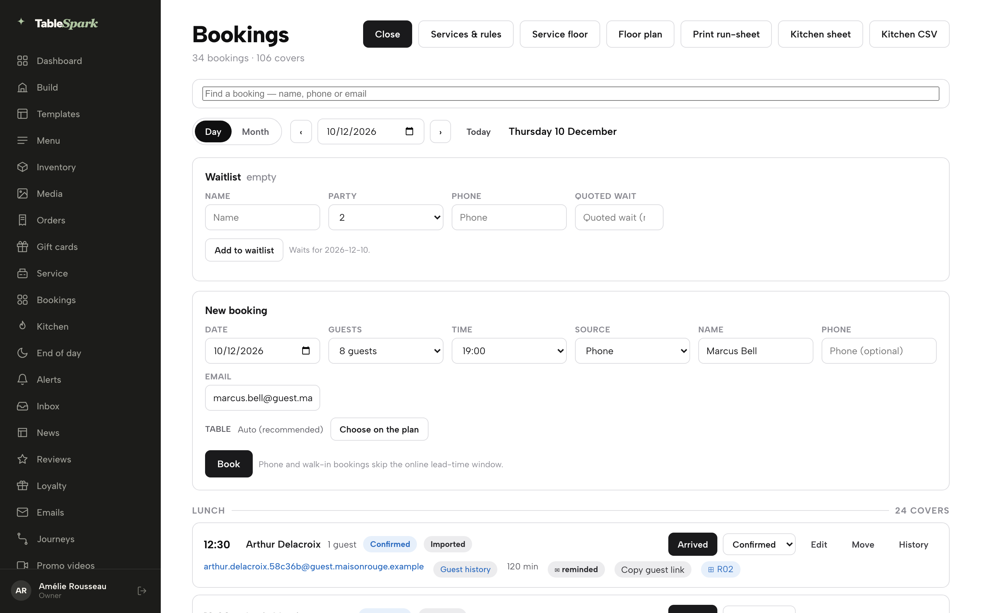This screenshot has width=981, height=613.
Task: Open the Inbox tray icon
Action: (22, 406)
